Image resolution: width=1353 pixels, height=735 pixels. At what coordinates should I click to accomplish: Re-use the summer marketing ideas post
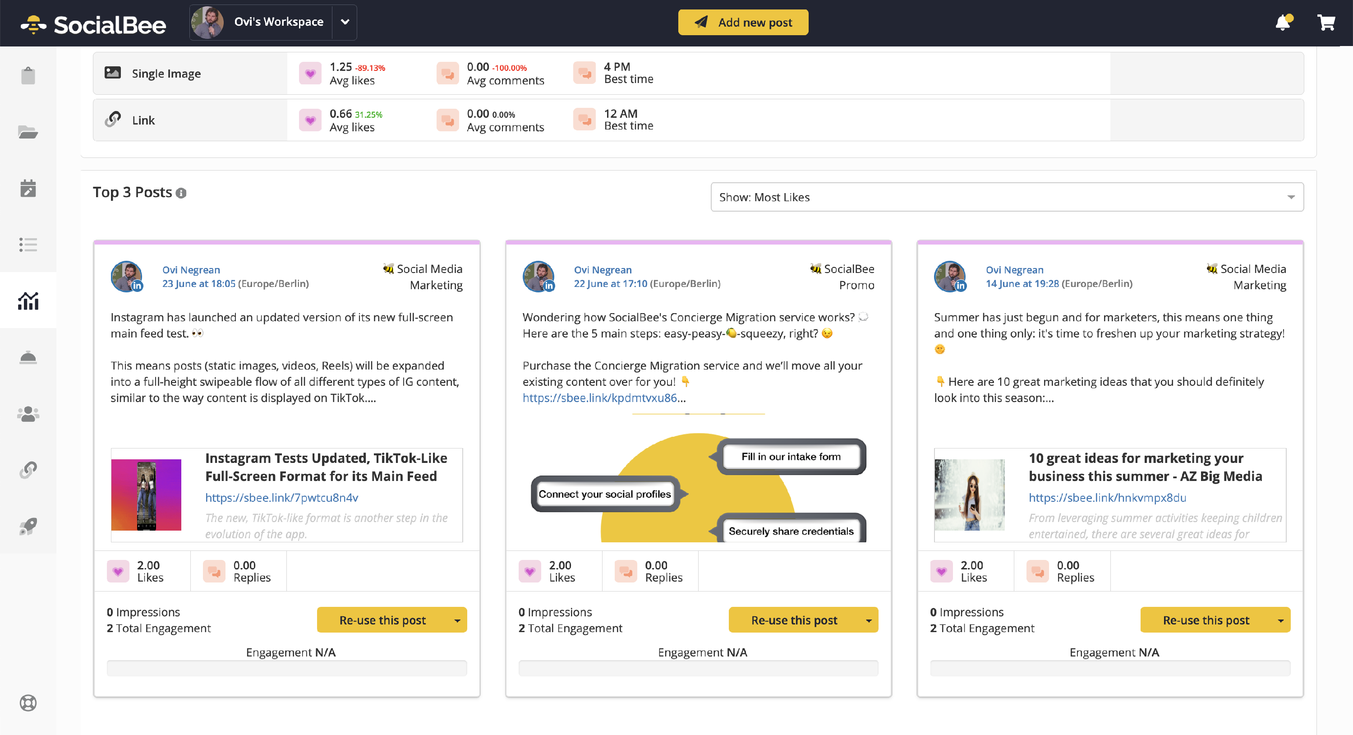click(1206, 620)
